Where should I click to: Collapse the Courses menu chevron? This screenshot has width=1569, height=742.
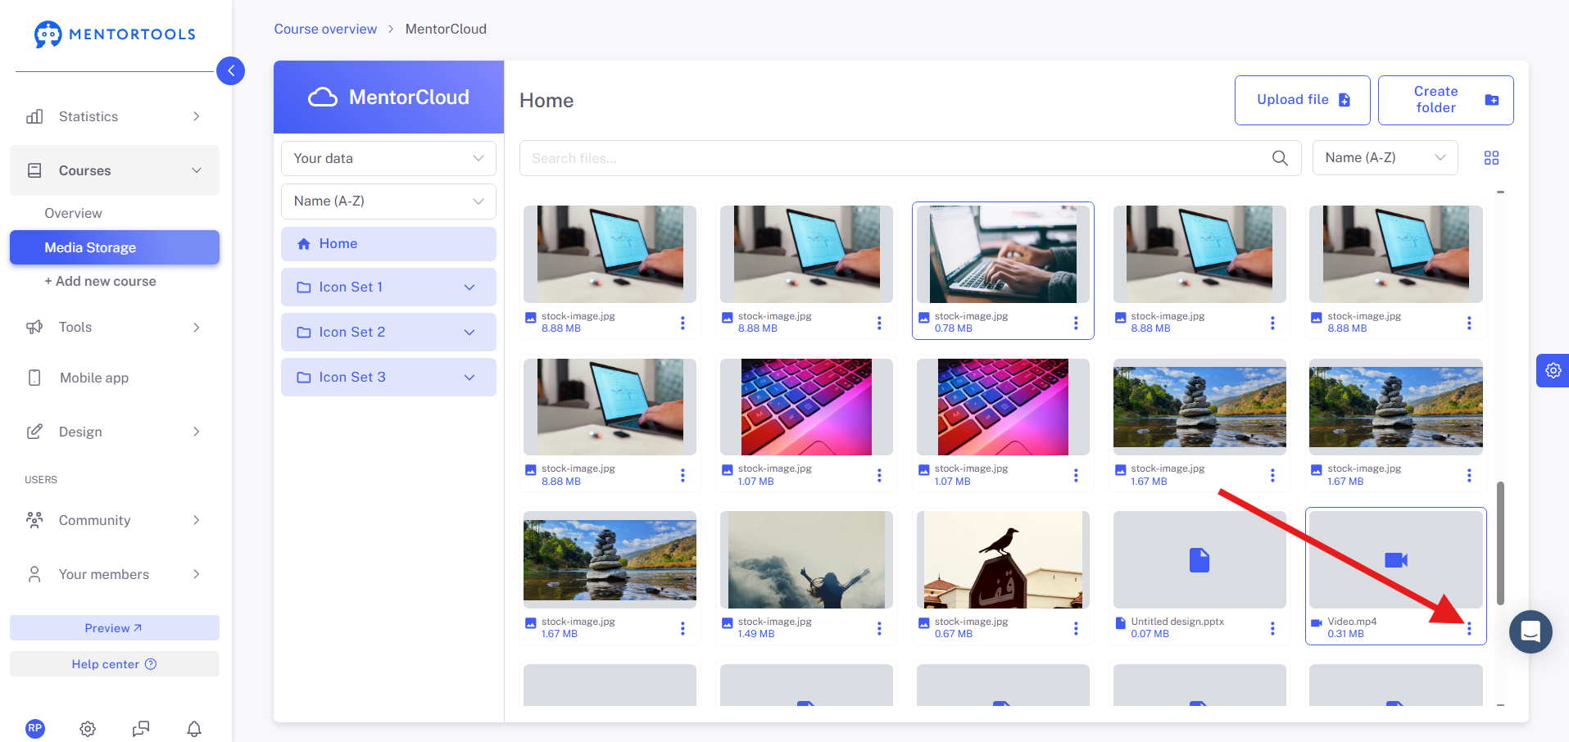[x=197, y=170]
